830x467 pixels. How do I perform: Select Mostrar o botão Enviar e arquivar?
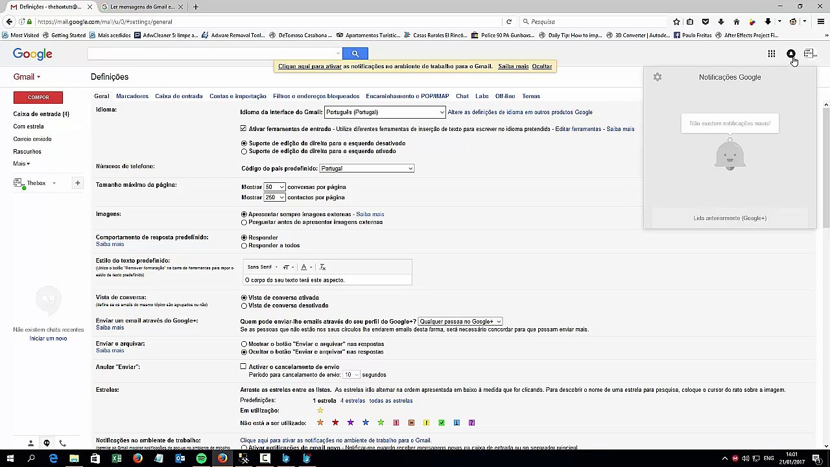pyautogui.click(x=244, y=344)
